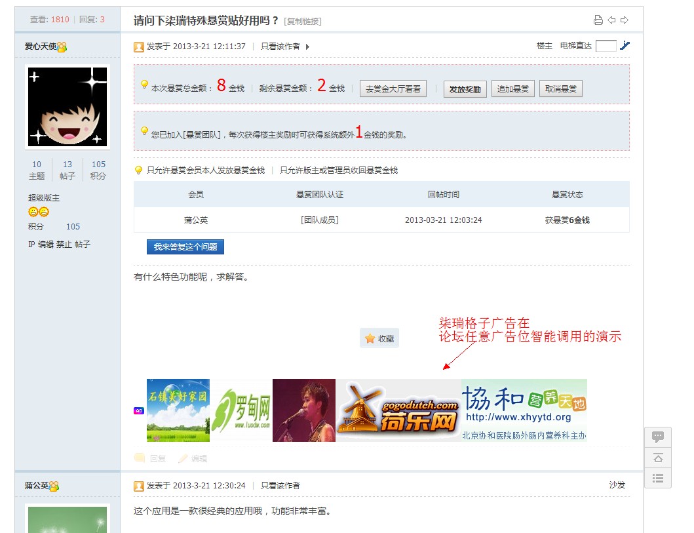Image resolution: width=694 pixels, height=533 pixels.
Task: Click the floating quick reply speech bubble icon
Action: click(658, 437)
